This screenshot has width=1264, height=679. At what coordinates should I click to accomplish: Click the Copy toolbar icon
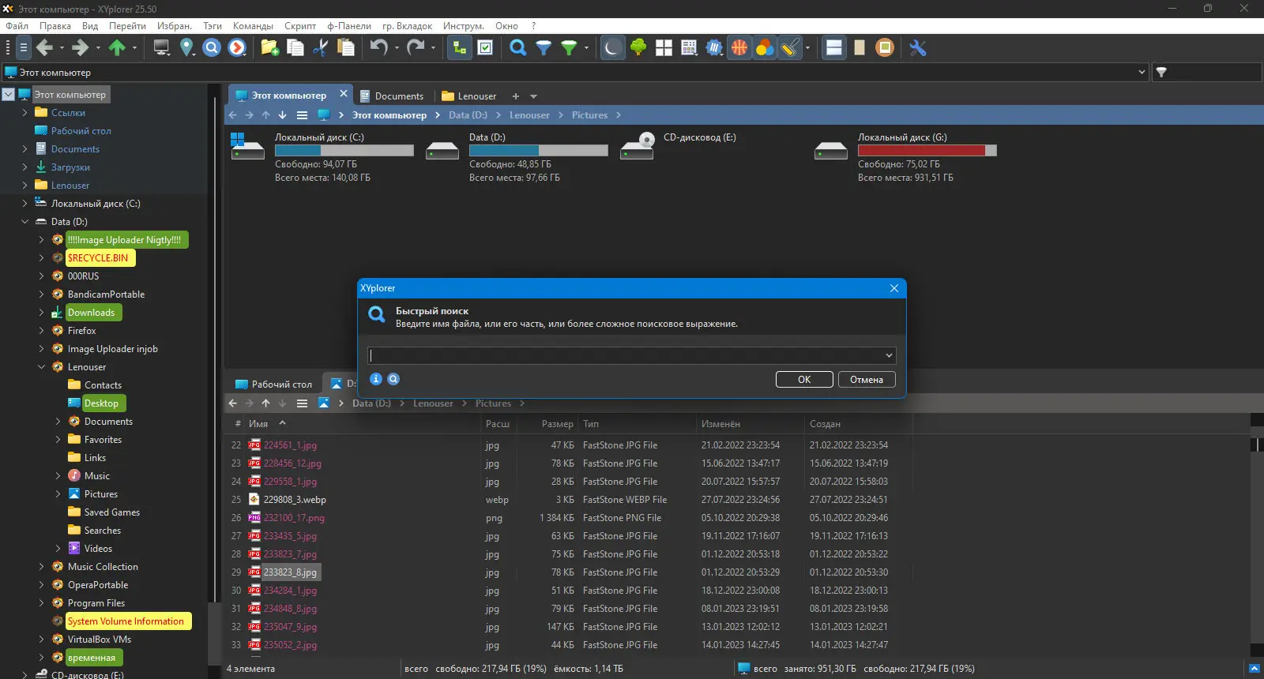(295, 48)
